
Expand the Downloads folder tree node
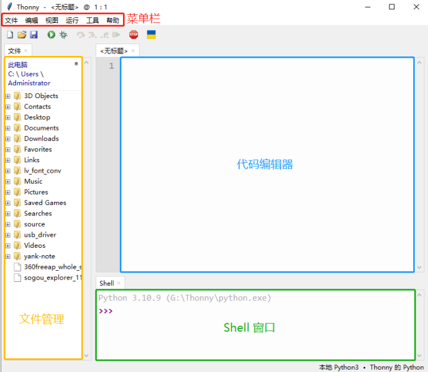click(8, 138)
